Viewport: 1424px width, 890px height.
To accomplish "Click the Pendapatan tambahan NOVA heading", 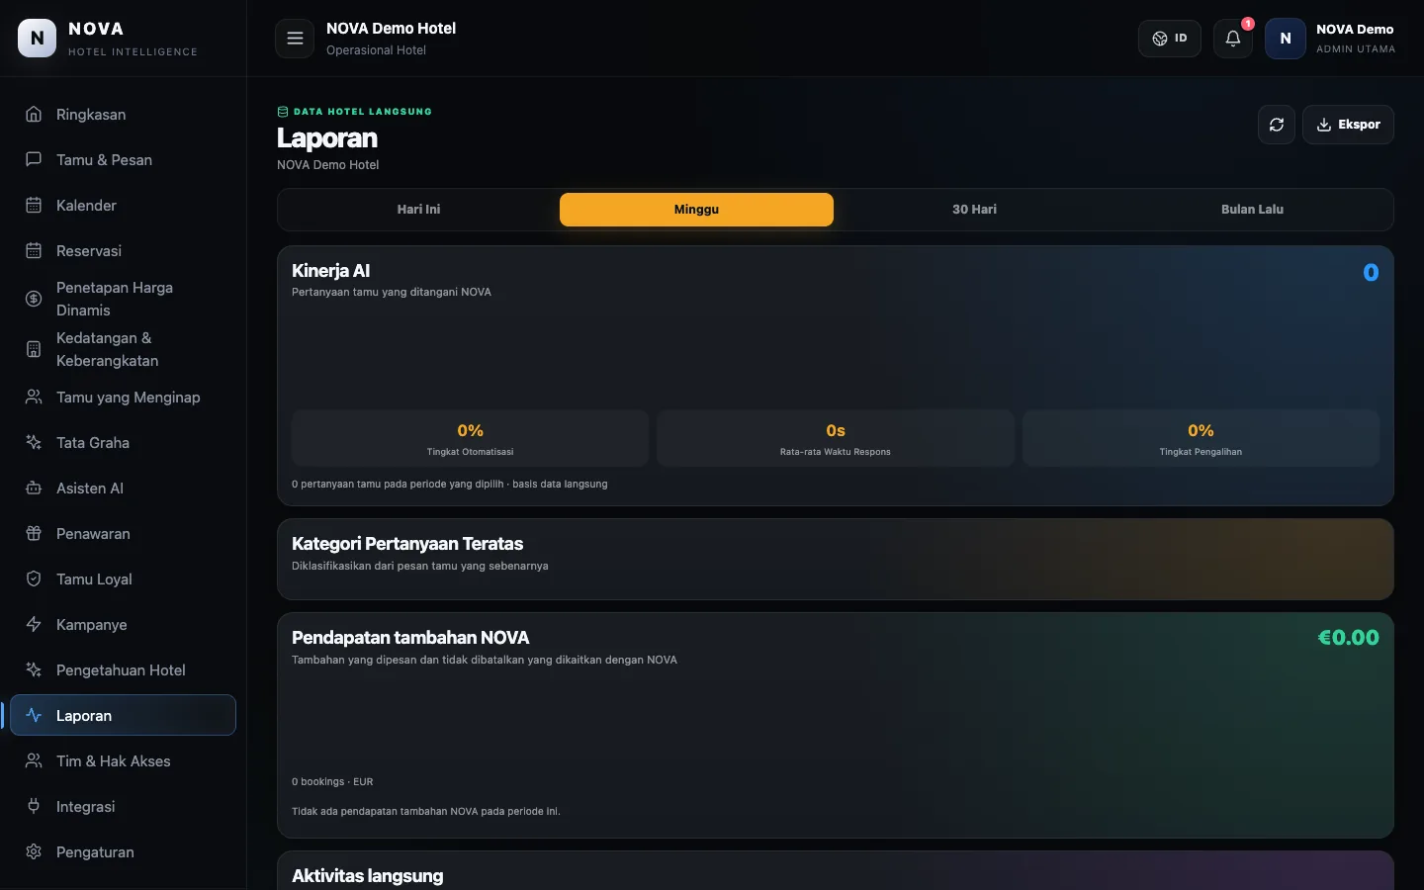I will click(x=410, y=638).
